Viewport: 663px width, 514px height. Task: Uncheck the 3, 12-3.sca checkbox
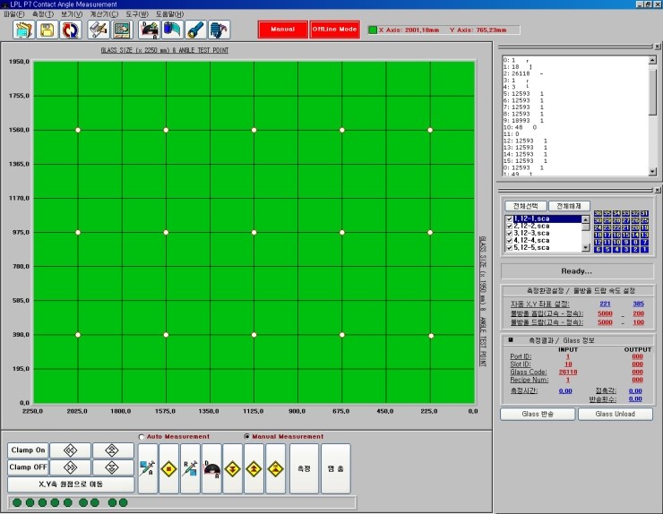[509, 234]
